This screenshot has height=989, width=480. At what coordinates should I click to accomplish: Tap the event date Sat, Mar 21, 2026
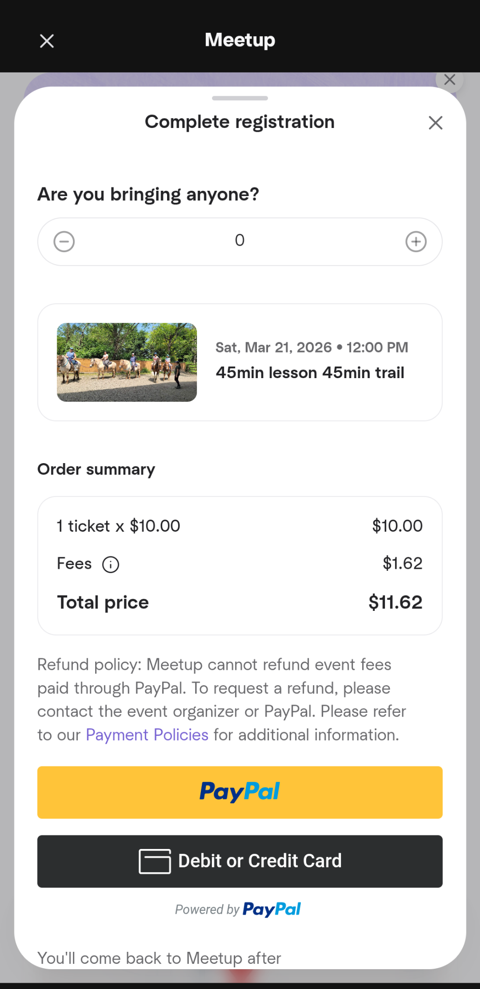274,347
